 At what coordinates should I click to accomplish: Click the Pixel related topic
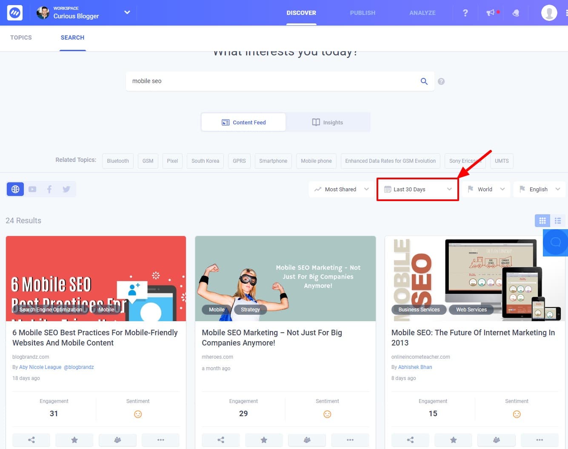click(172, 161)
